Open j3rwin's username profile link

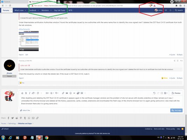click(9, 73)
